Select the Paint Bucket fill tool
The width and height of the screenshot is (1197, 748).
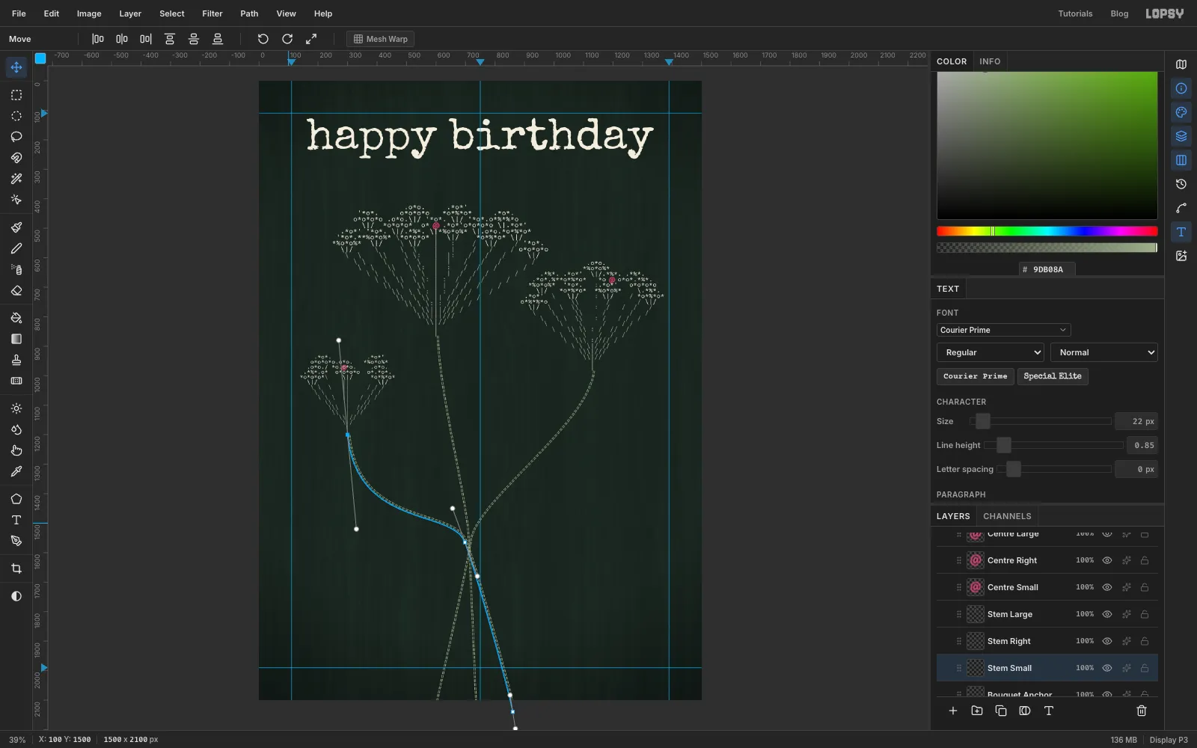click(16, 318)
